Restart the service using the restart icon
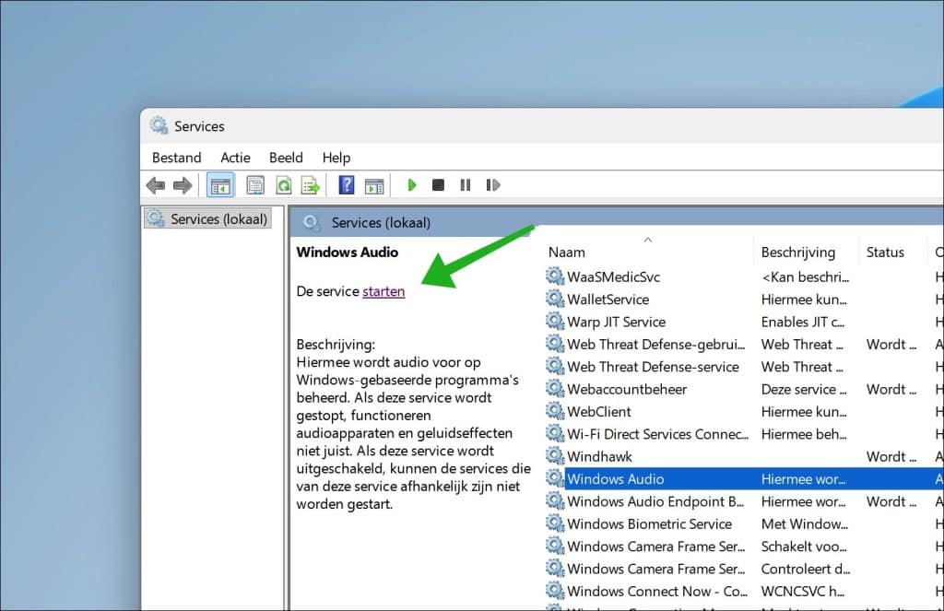 pos(493,184)
